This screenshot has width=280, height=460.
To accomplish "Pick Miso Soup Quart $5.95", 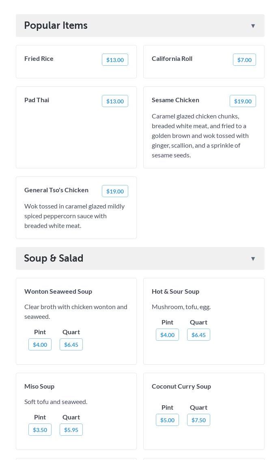I will [x=71, y=430].
